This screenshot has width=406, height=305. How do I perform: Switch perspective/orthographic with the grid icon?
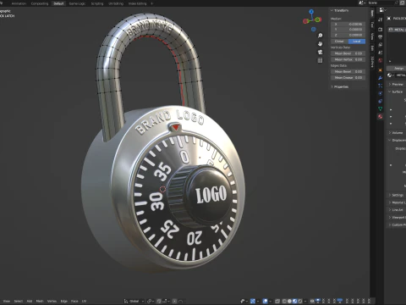[320, 60]
